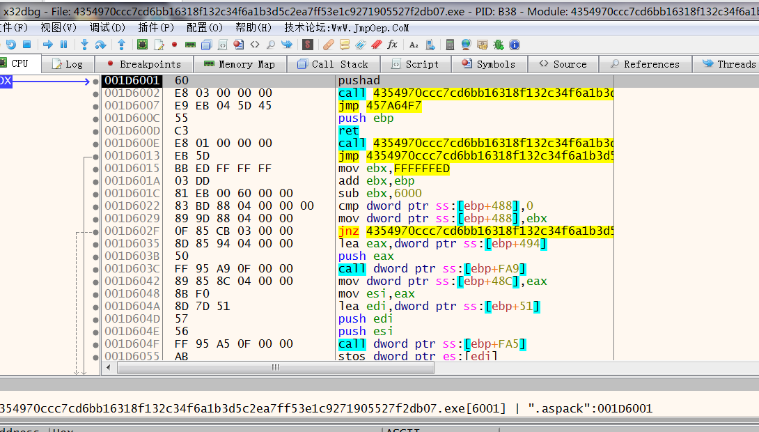Toggle breakpoint dot at address 001D604F
This screenshot has height=432, width=759.
pyautogui.click(x=96, y=344)
